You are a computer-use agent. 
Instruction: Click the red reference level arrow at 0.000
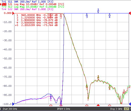[x=13, y=13]
